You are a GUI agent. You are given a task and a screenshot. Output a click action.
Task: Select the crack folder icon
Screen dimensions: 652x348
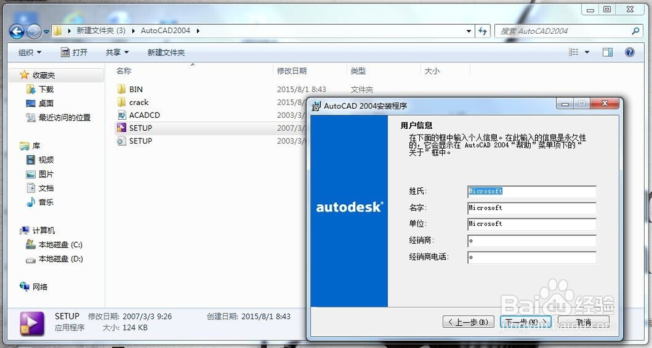121,102
